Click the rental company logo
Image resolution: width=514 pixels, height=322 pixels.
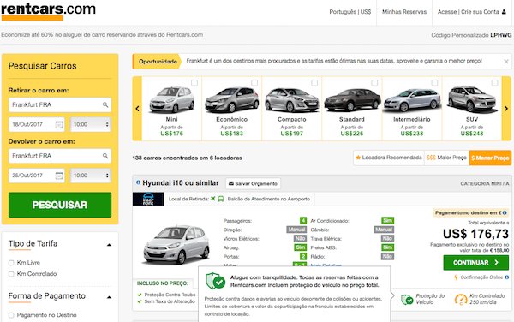click(148, 200)
